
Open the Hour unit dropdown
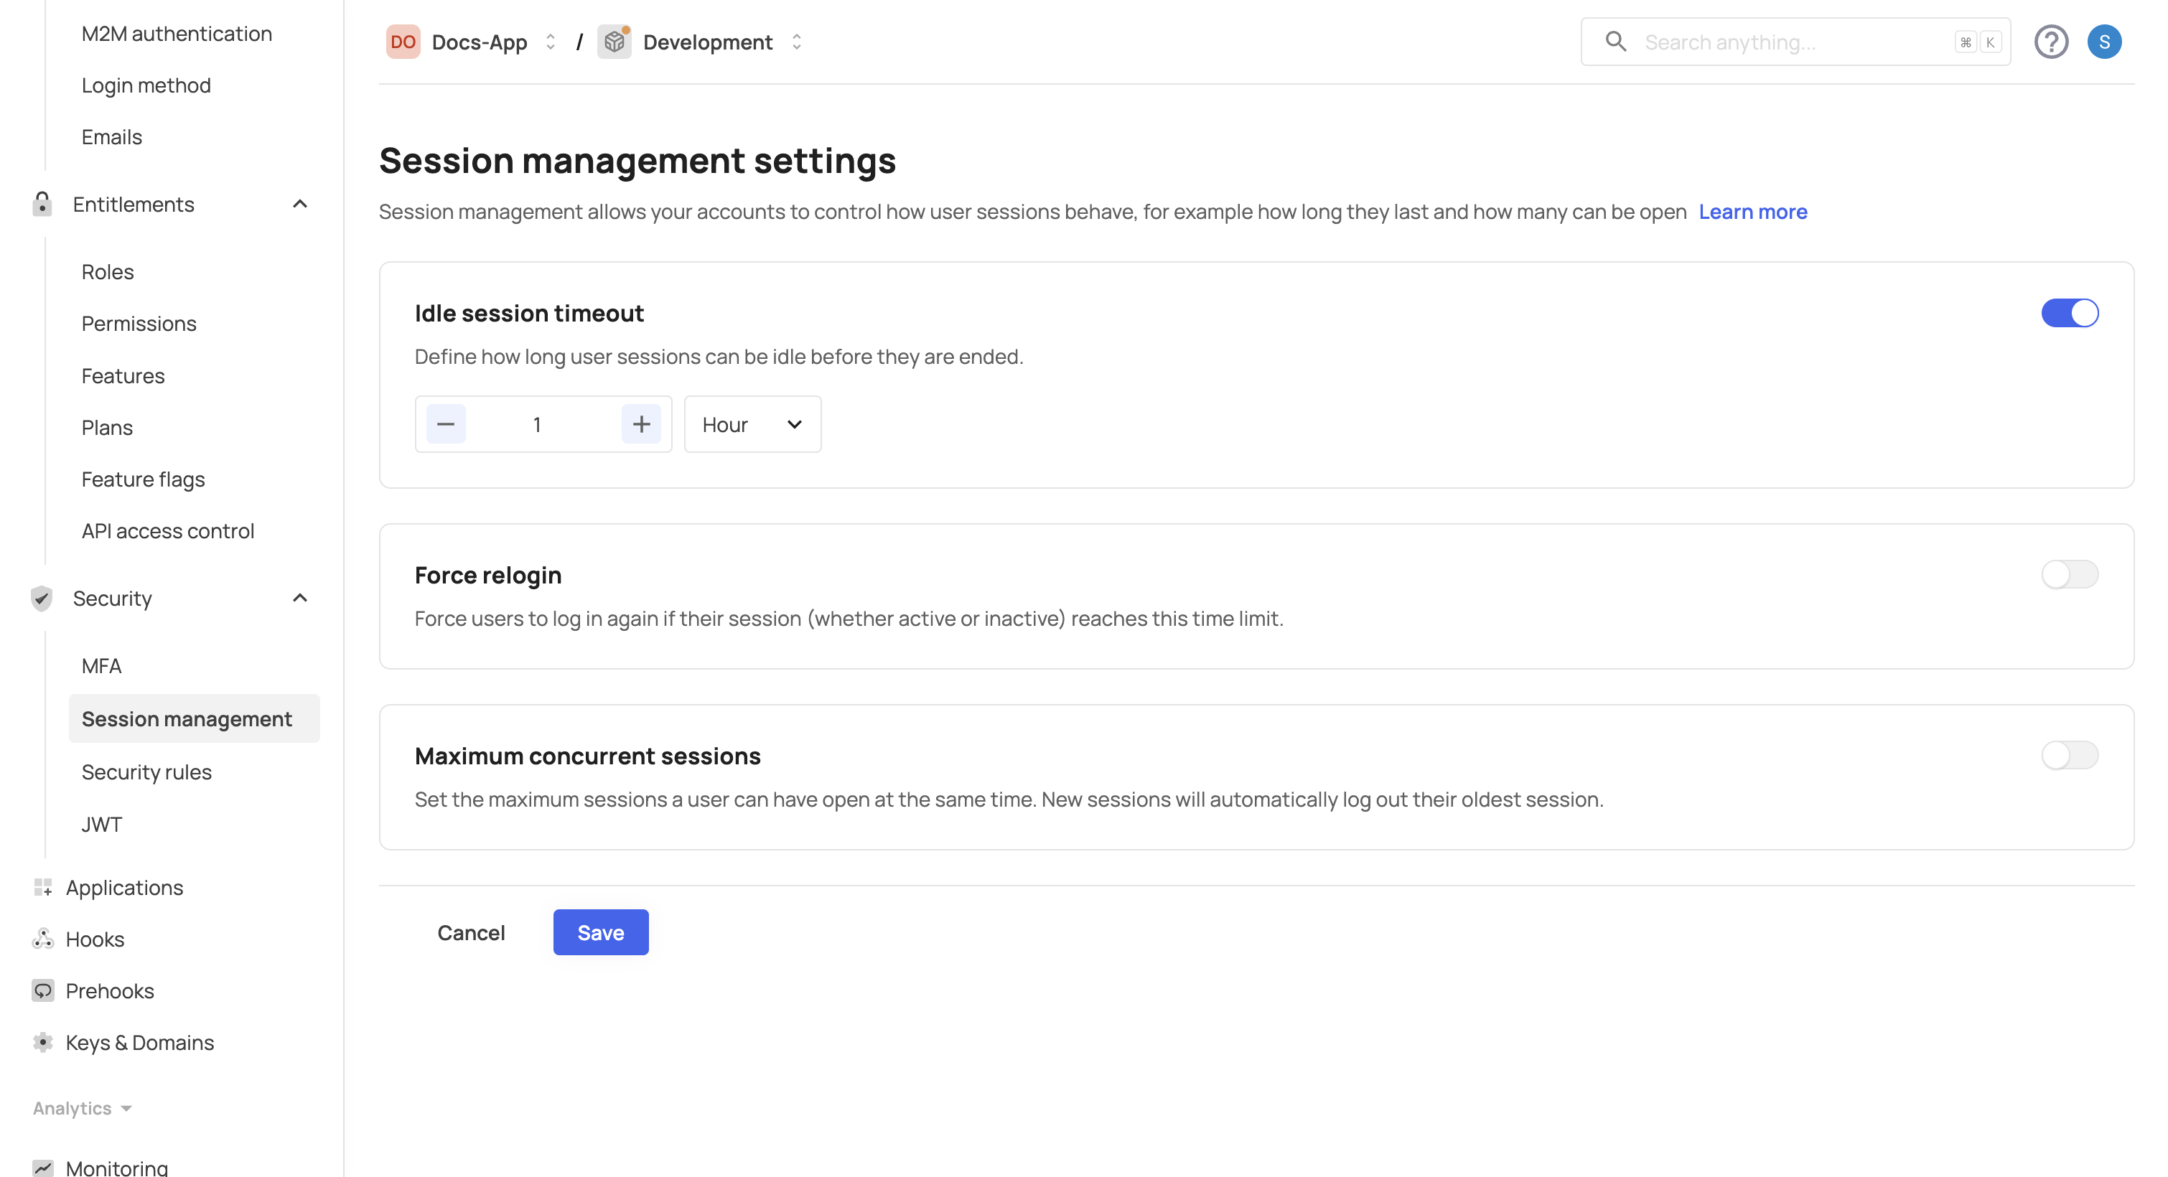tap(752, 425)
